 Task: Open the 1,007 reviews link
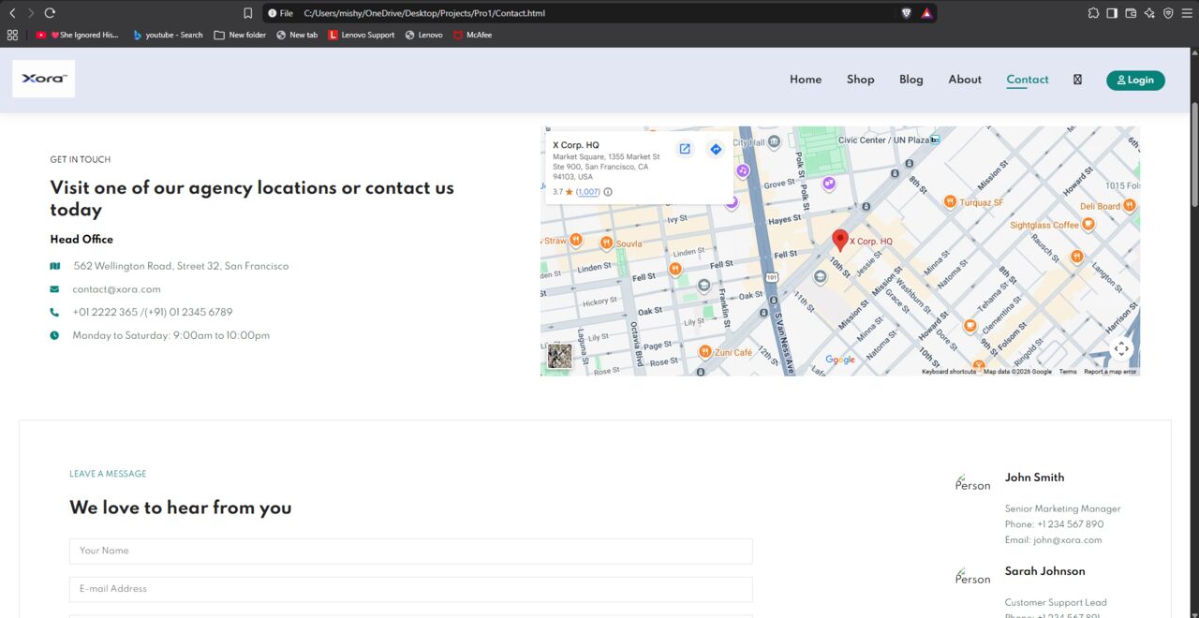[x=588, y=192]
